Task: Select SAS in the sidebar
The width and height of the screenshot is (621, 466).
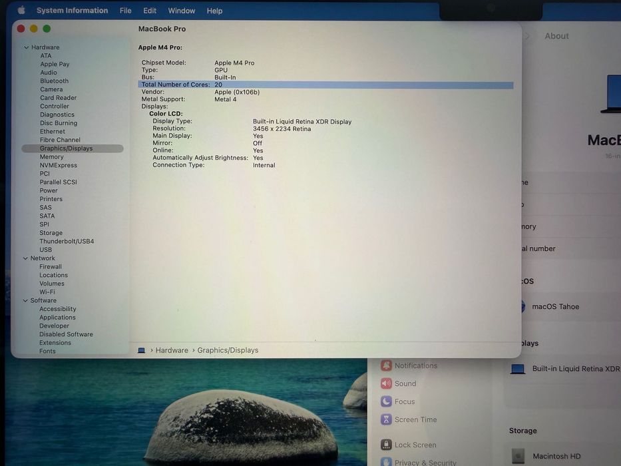Action: click(45, 208)
